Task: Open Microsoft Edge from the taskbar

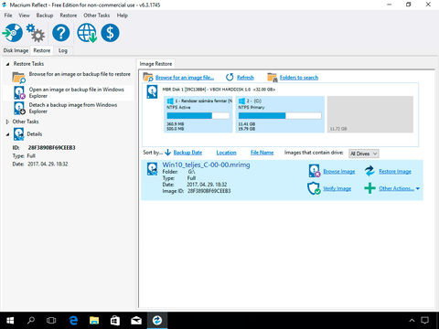Action: click(x=73, y=320)
